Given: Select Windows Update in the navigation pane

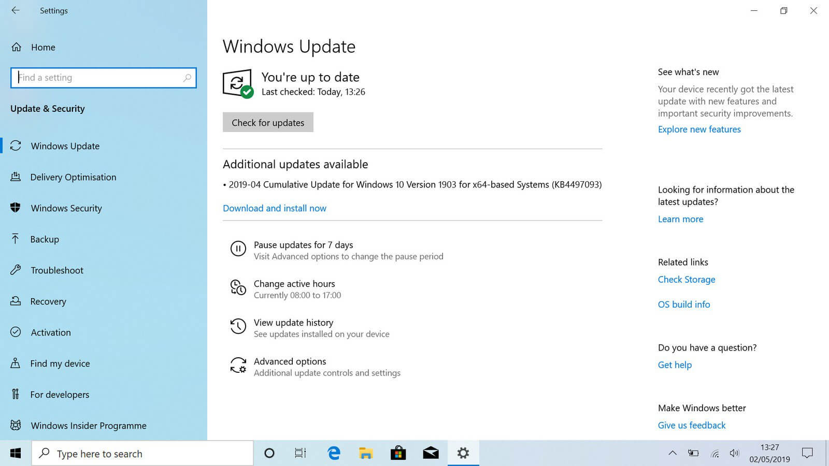Looking at the screenshot, I should coord(65,146).
